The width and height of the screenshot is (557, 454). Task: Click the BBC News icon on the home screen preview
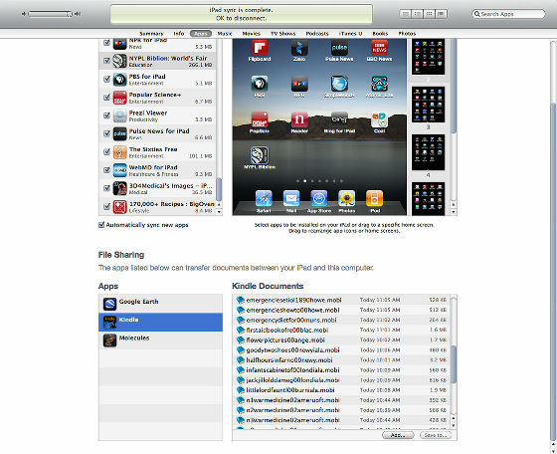(379, 48)
